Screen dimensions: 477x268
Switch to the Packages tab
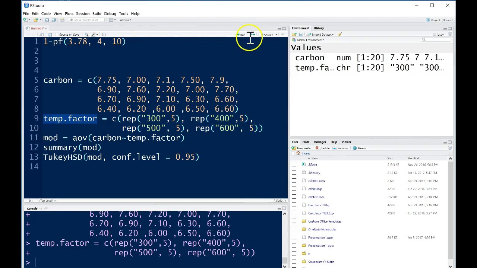tap(320, 142)
